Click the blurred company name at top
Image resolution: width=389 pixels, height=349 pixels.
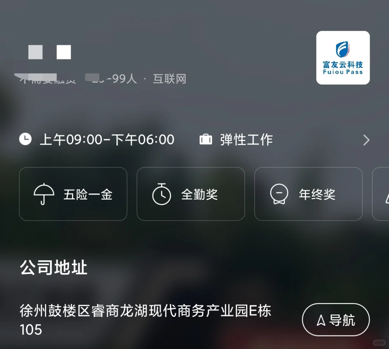[x=49, y=52]
